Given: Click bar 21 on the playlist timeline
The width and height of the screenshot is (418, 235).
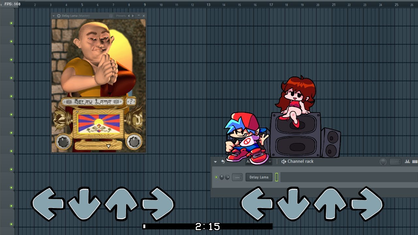Looking at the screenshot, I should (333, 5).
